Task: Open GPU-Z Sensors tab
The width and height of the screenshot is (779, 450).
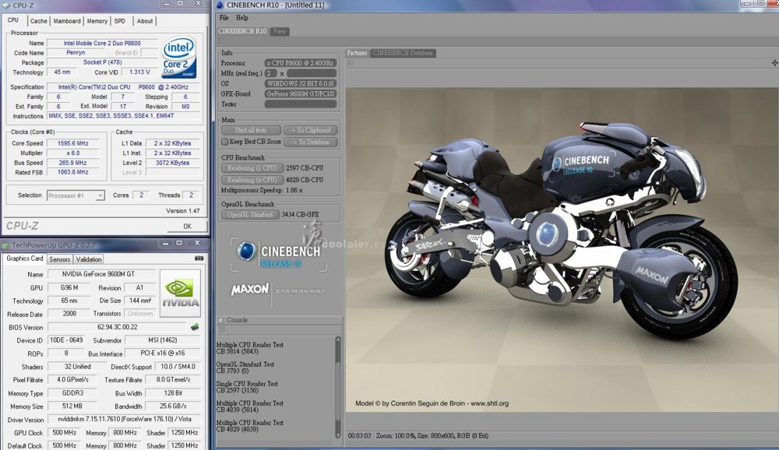Action: click(x=60, y=259)
